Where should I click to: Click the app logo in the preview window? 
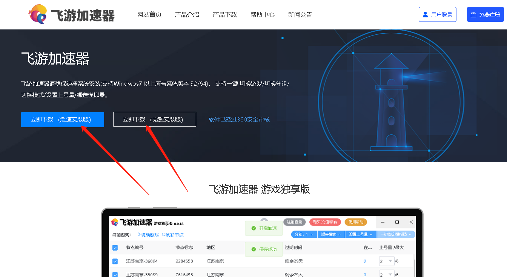tap(115, 222)
